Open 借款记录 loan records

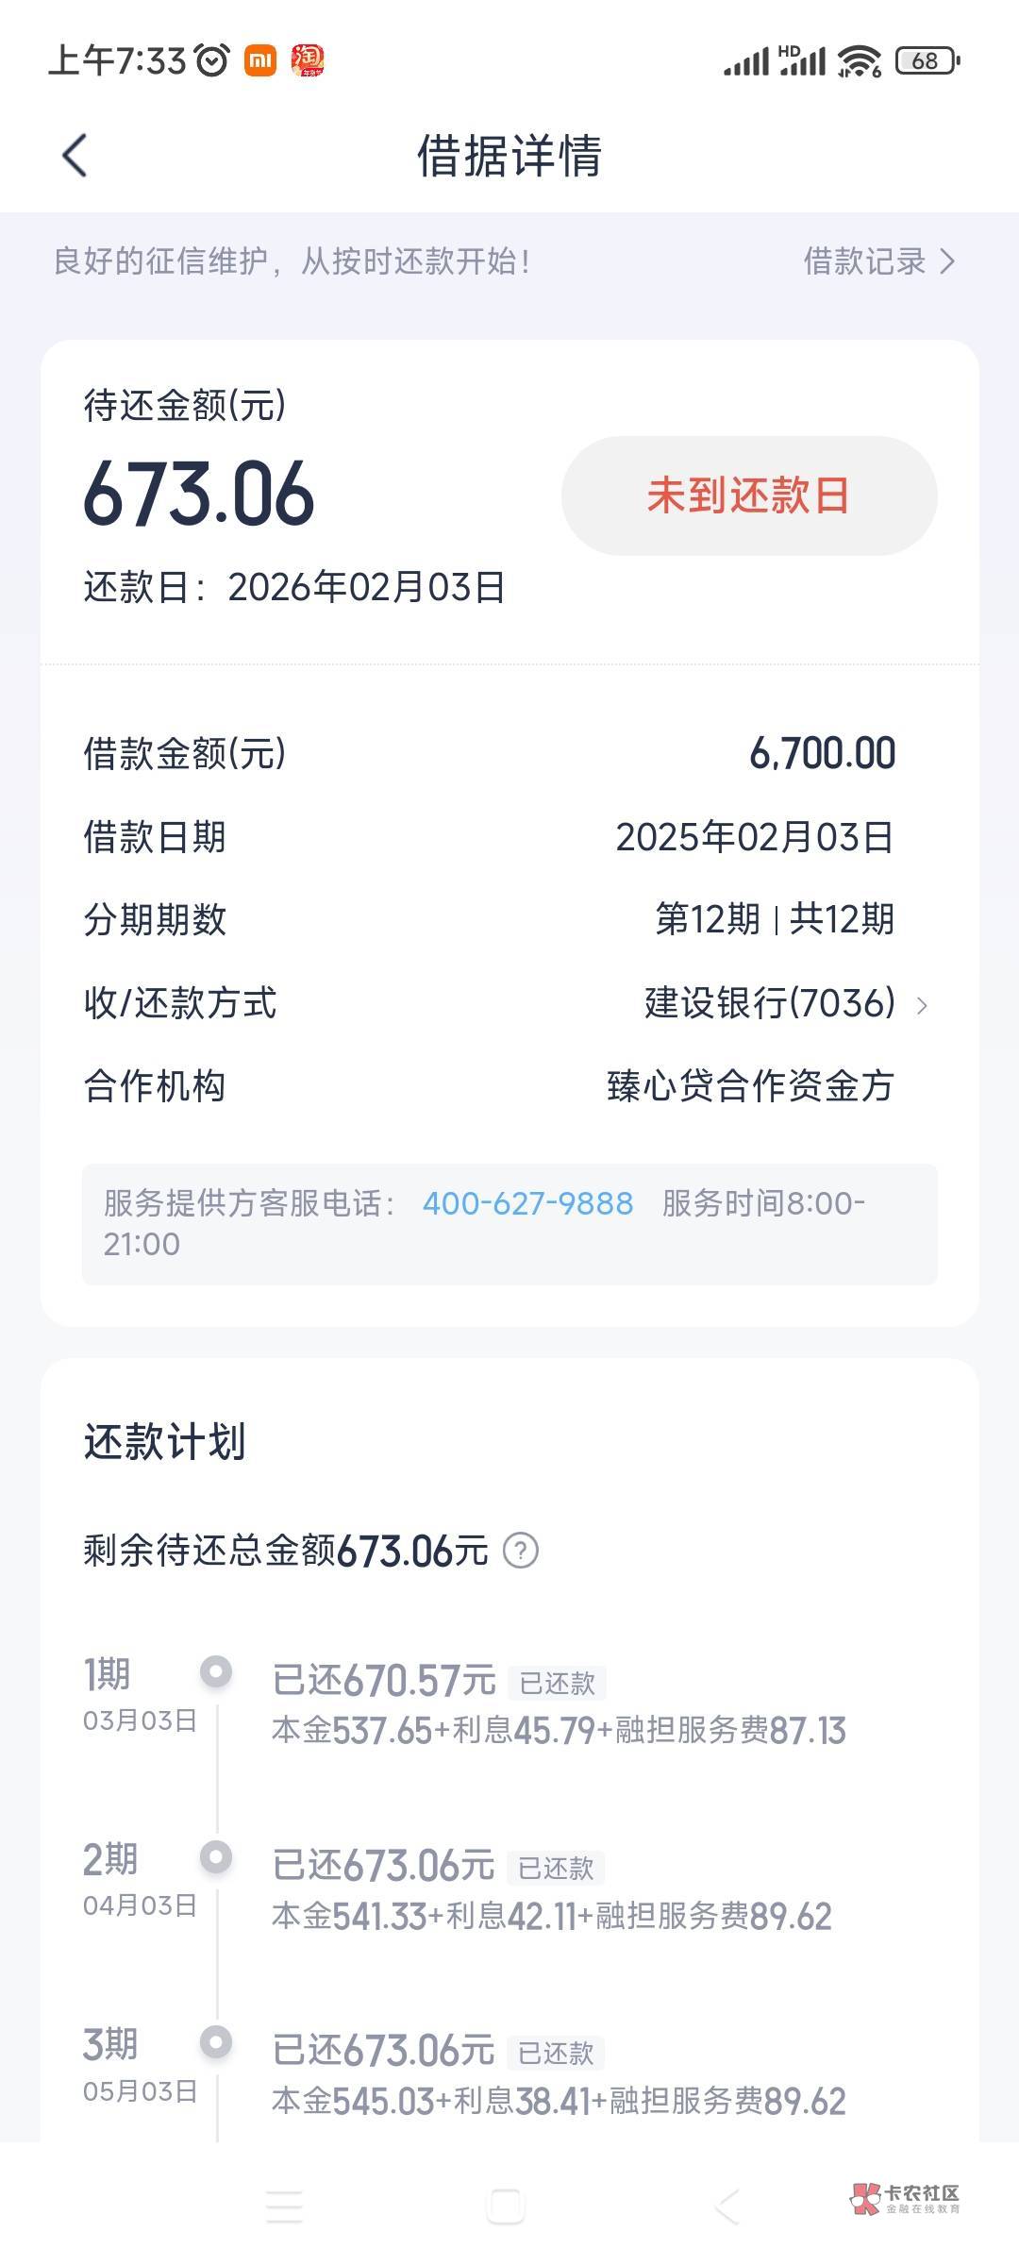878,261
